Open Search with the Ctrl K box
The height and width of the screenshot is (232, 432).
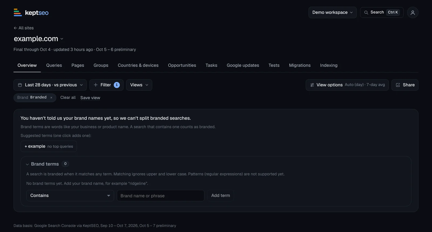(382, 12)
